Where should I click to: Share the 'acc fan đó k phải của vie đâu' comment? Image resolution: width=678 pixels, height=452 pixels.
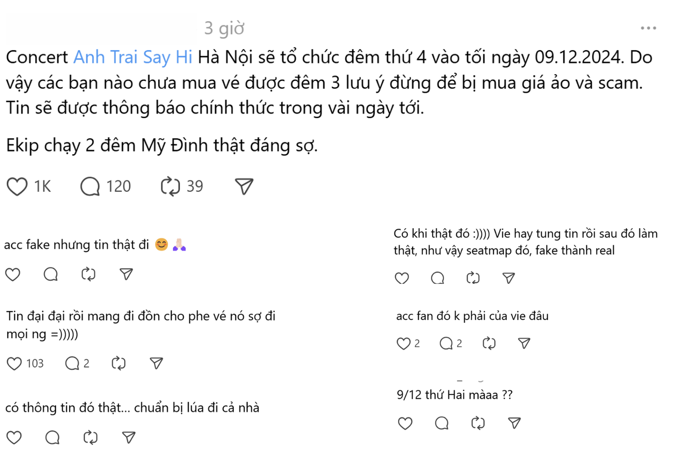[x=523, y=343]
